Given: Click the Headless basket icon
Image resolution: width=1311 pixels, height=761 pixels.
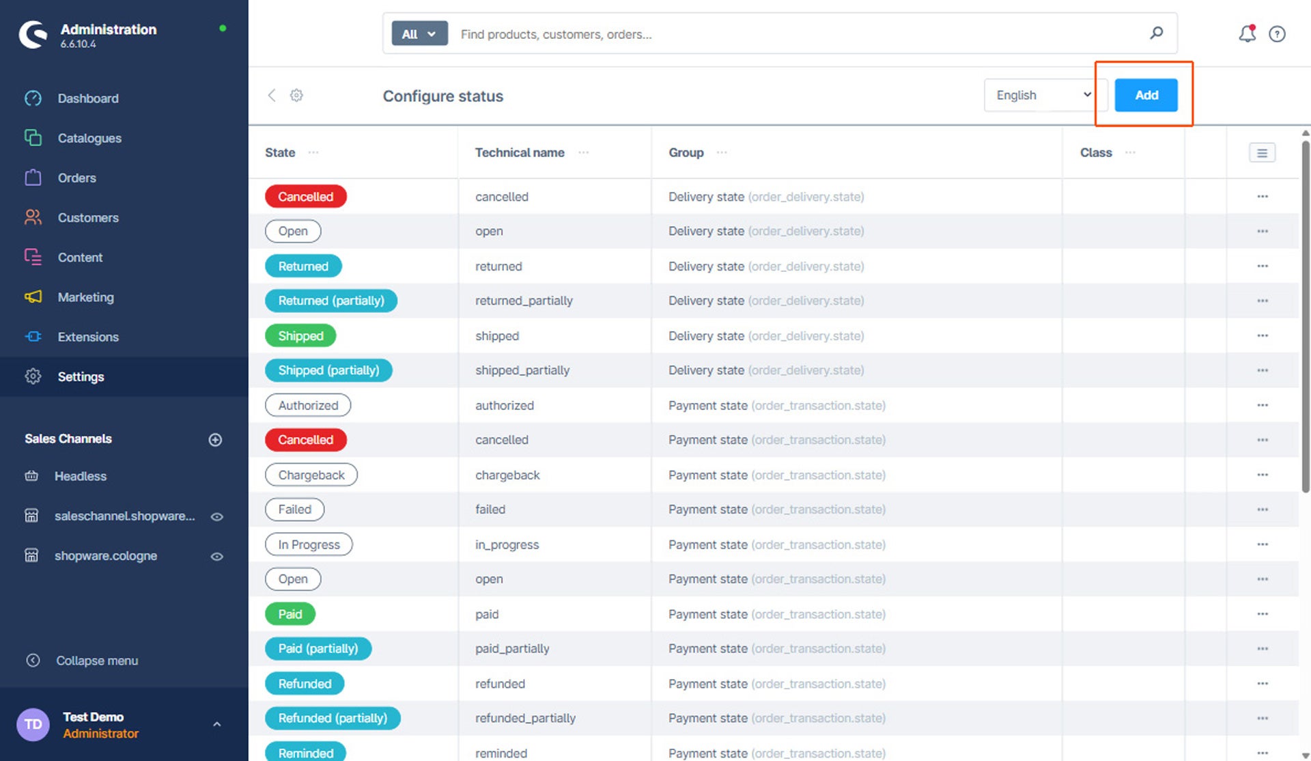Looking at the screenshot, I should click(x=31, y=476).
